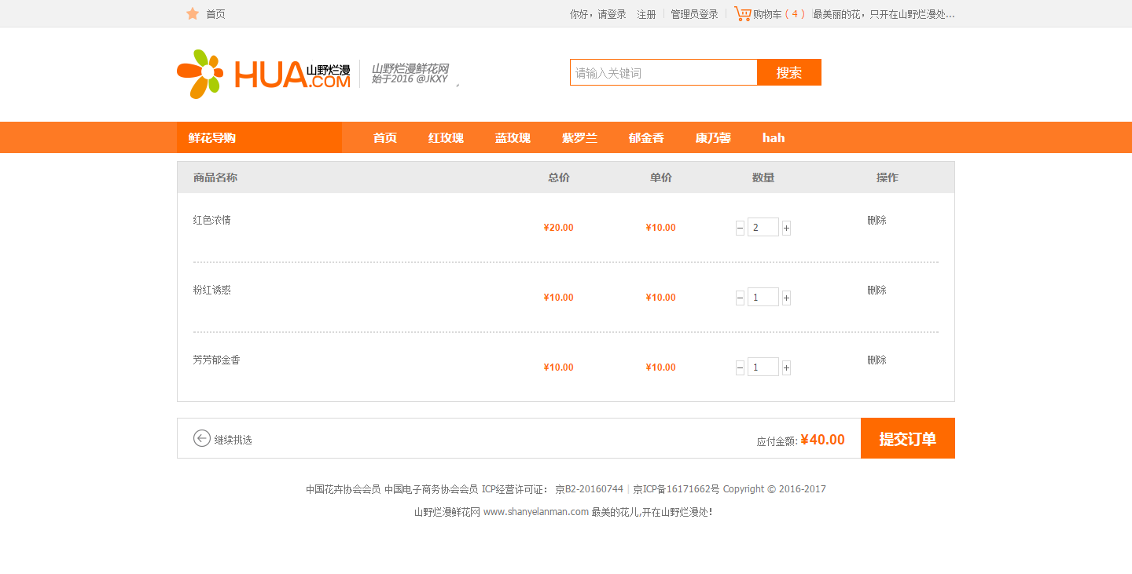Click product name 粉红诱惑
This screenshot has height=574, width=1132.
click(x=212, y=290)
